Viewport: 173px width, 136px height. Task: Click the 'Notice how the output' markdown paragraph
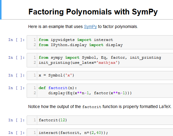point(100,107)
